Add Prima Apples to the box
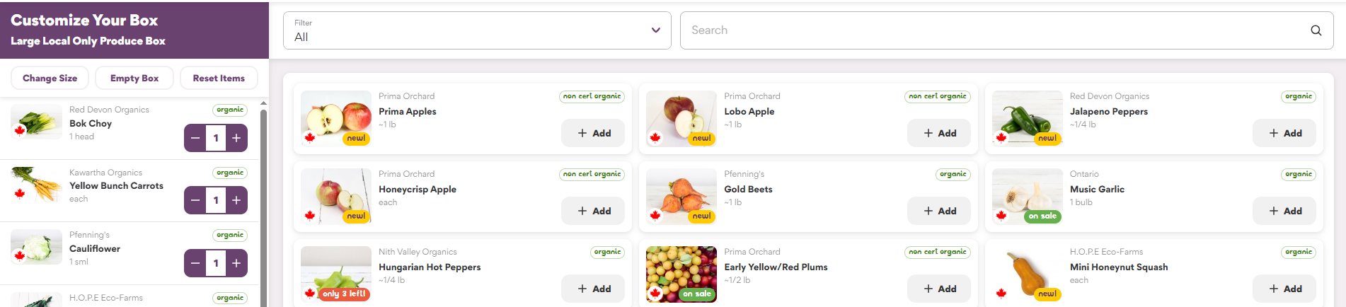Screen dimensions: 1346x307 (x=593, y=133)
